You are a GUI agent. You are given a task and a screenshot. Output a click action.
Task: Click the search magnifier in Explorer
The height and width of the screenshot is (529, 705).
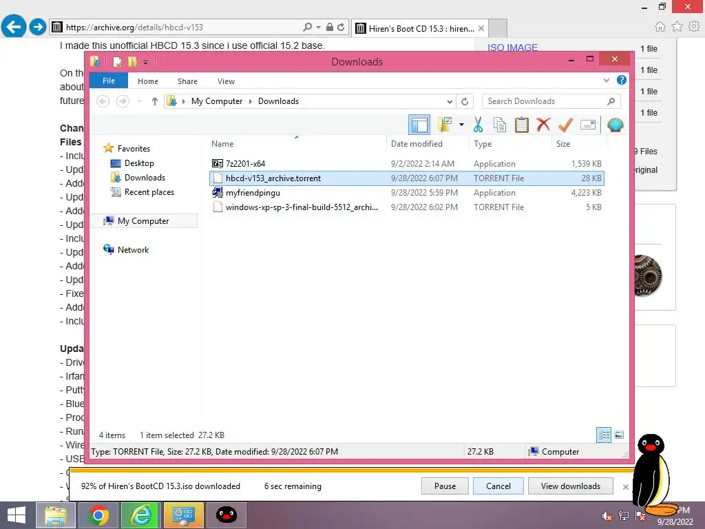pyautogui.click(x=611, y=101)
